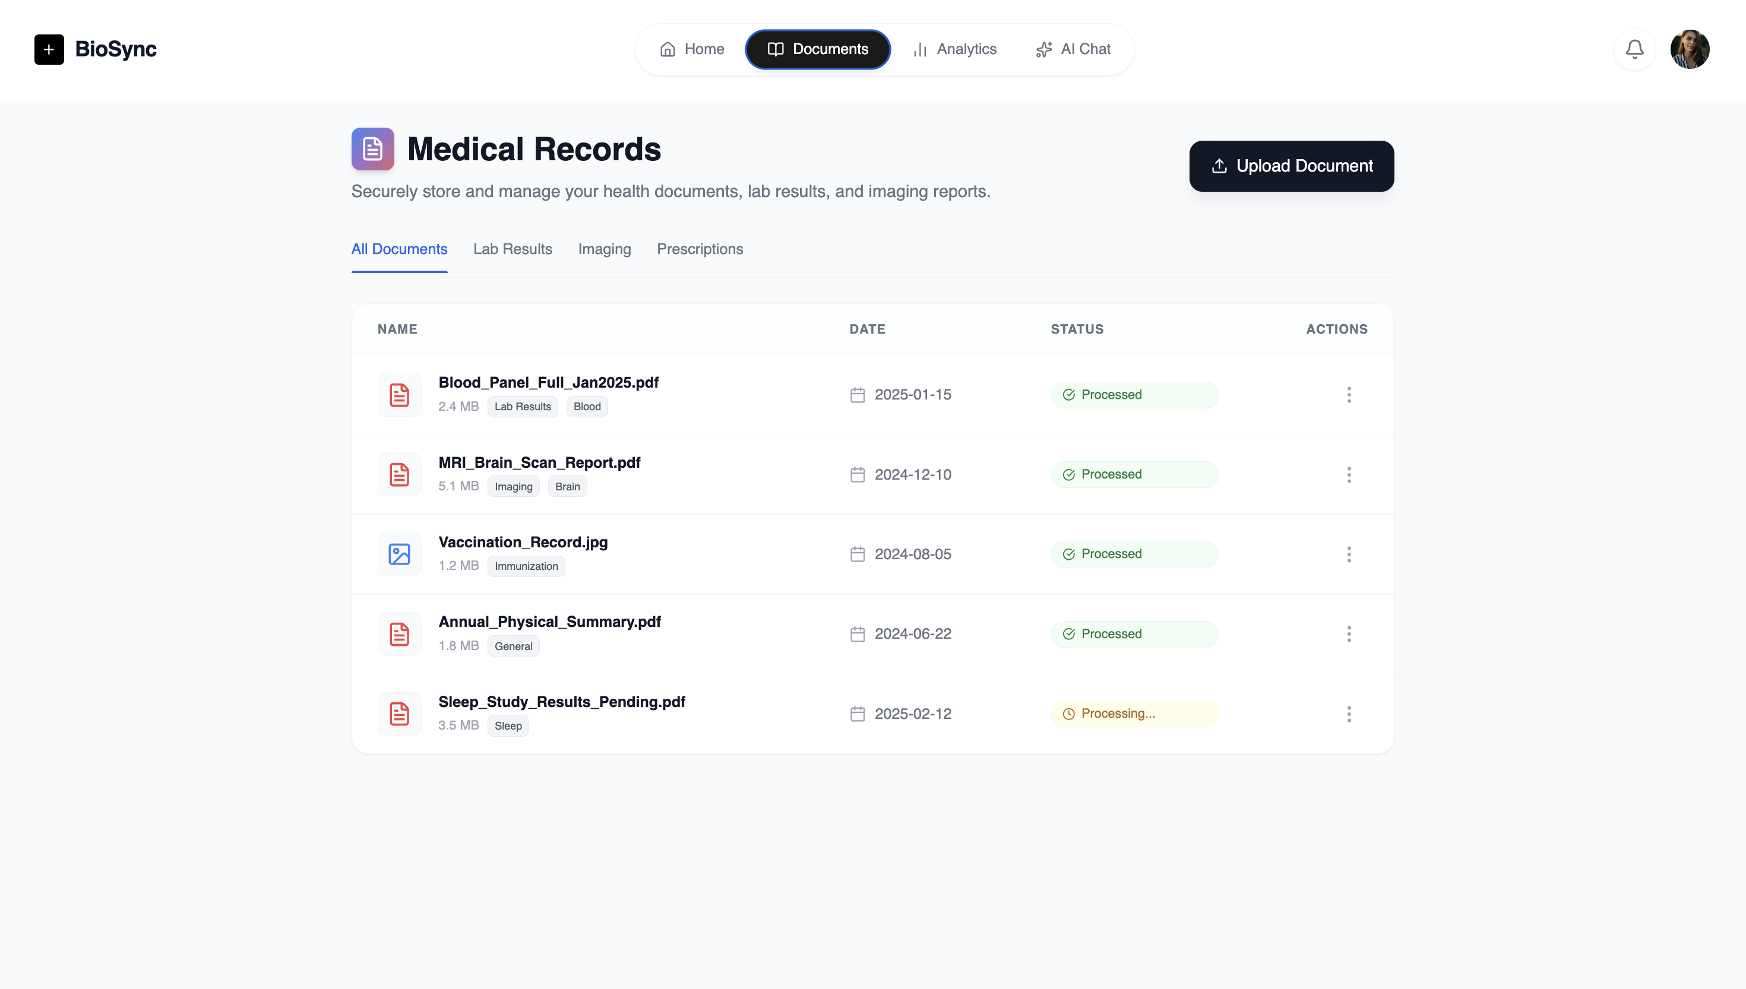The width and height of the screenshot is (1746, 989).
Task: Click the Vaccination_Record.jpg image file icon
Action: click(x=400, y=554)
